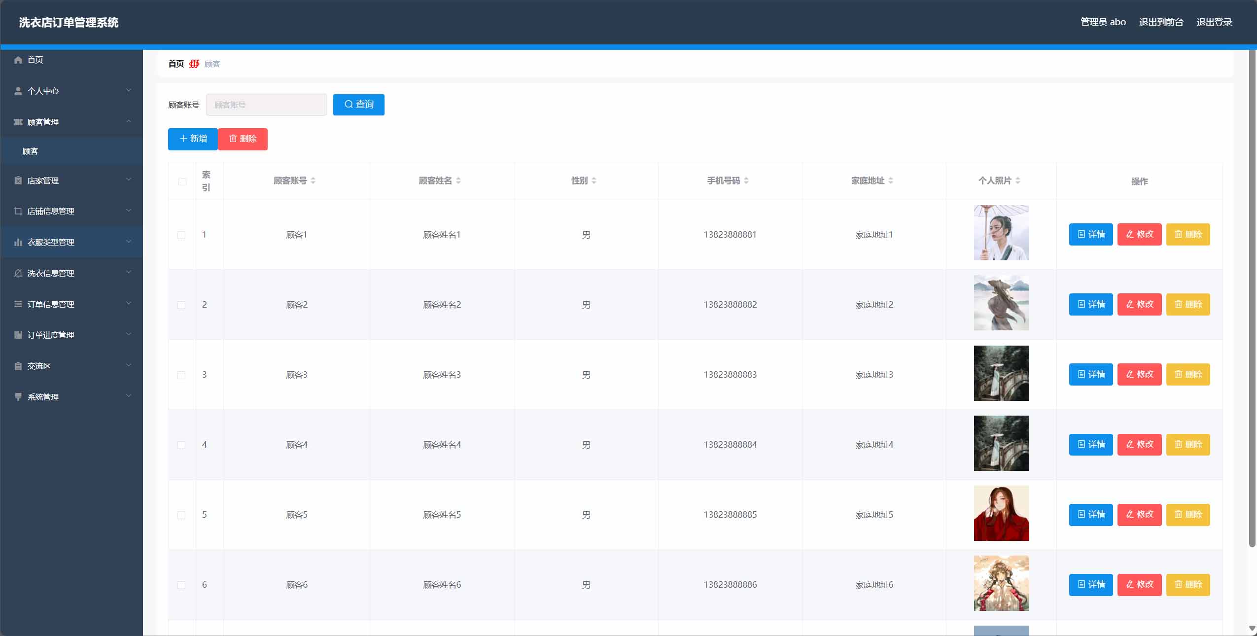
Task: Check the checkbox for row 顾客4
Action: point(181,445)
